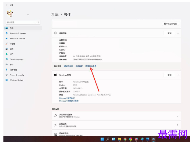Open the Paint palette taskbar icon
This screenshot has width=193, height=144.
[x=142, y=139]
